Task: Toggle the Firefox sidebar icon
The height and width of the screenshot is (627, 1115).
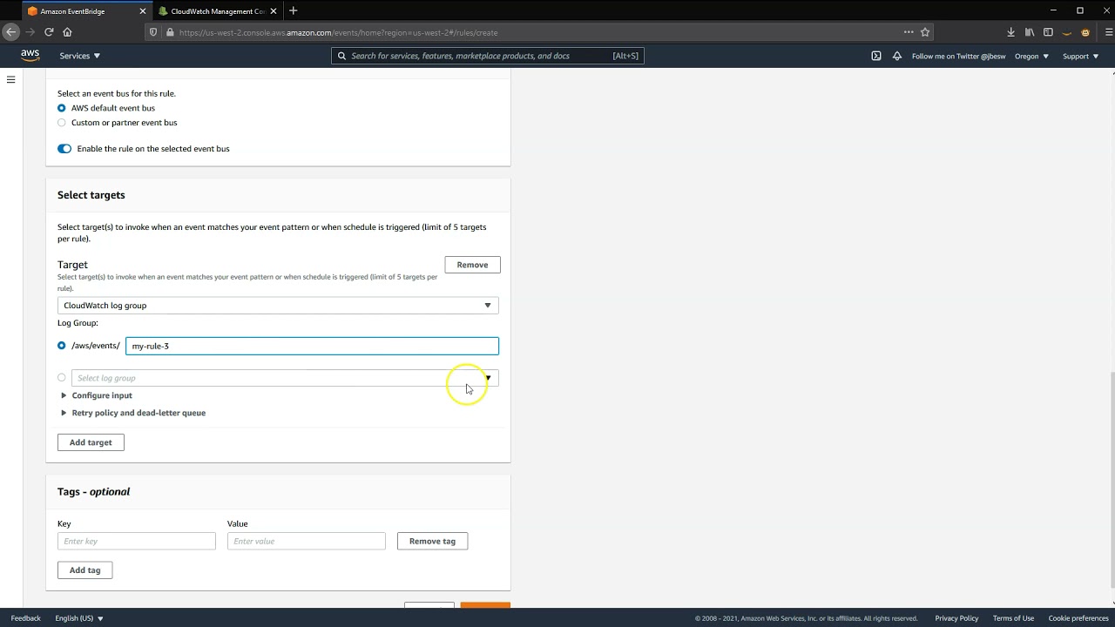Action: (1048, 32)
